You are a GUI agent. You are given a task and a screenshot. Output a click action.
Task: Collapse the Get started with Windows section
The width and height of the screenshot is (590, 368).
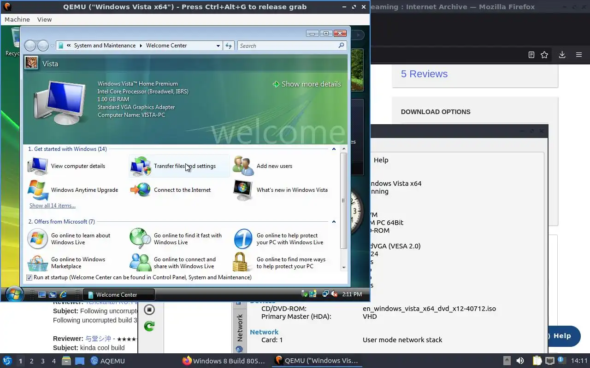click(x=334, y=149)
